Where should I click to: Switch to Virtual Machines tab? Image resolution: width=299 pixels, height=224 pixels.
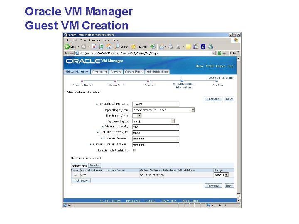[77, 72]
